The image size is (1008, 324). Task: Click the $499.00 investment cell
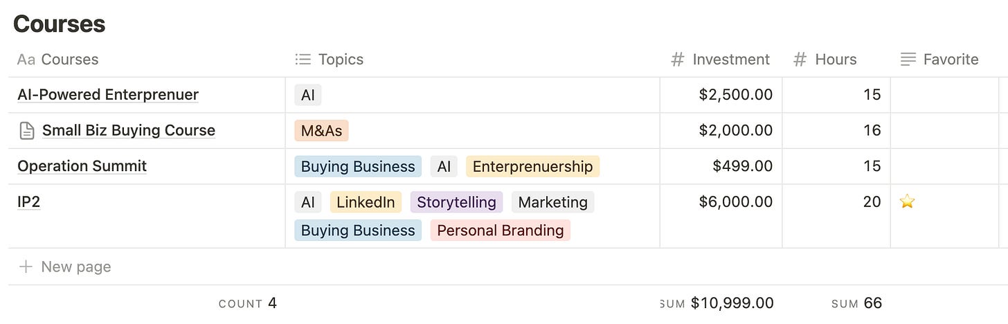(x=742, y=166)
